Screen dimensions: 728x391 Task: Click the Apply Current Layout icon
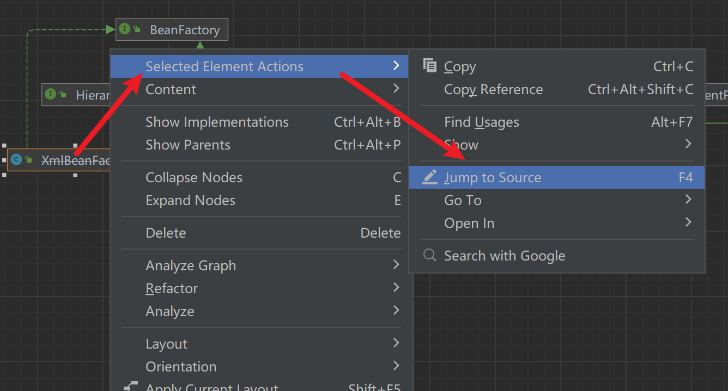[130, 387]
